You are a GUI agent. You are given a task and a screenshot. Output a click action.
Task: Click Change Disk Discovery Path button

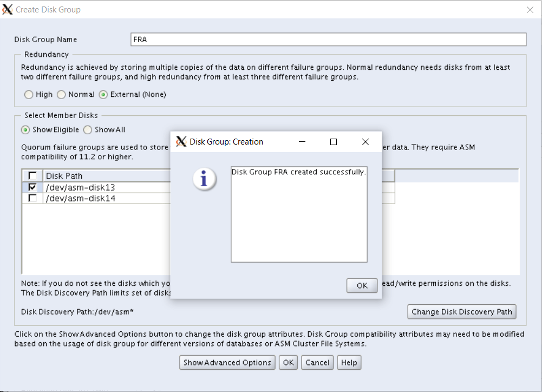click(461, 312)
